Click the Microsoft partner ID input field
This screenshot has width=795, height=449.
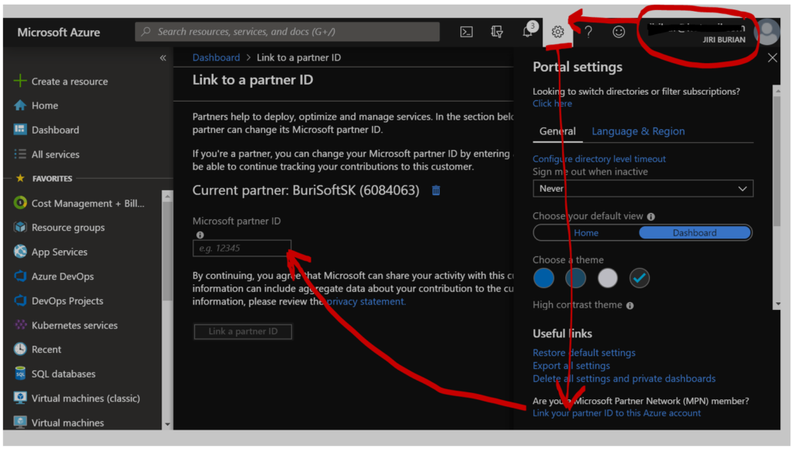(242, 248)
